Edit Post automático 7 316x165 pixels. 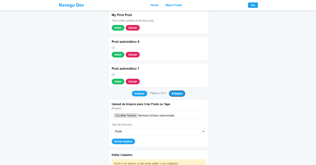(118, 82)
